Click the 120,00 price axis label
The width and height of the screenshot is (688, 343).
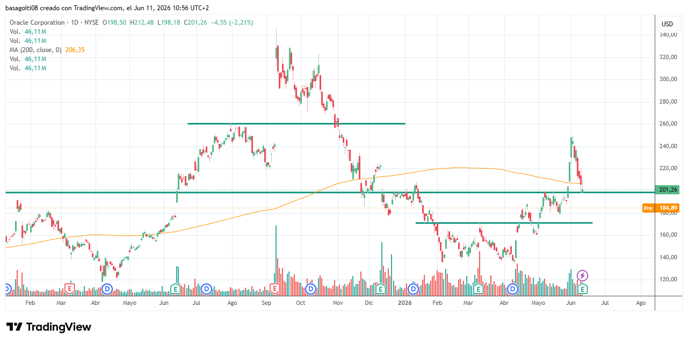(x=668, y=280)
